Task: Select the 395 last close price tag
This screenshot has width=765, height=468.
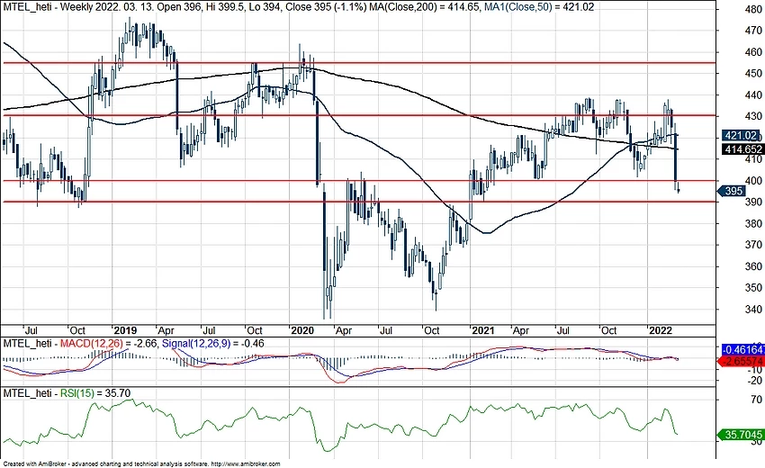Action: [x=734, y=191]
